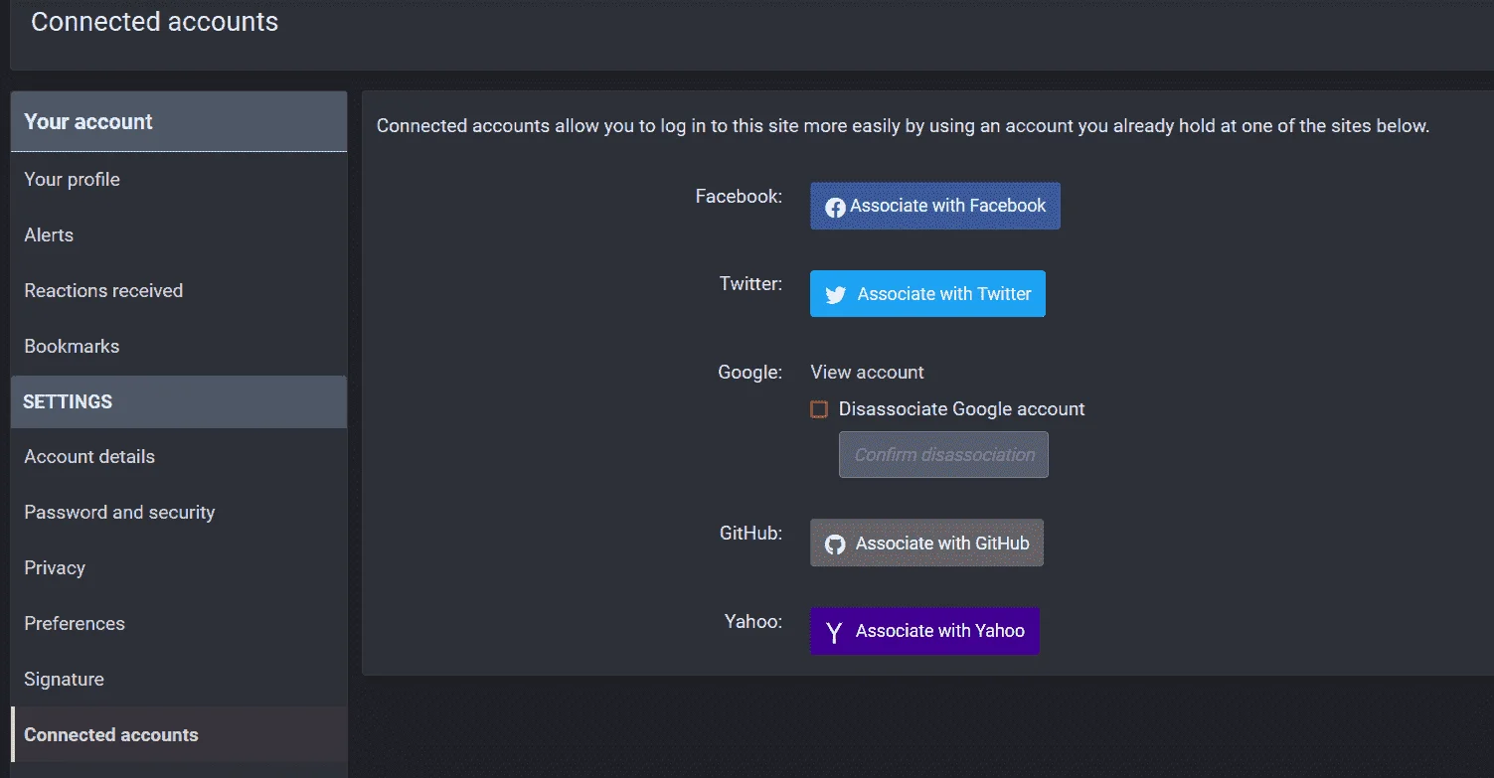Click the SETTINGS sidebar header
This screenshot has width=1494, height=778.
(179, 402)
